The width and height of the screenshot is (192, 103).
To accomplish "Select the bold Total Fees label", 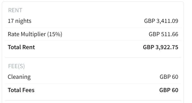I will pyautogui.click(x=21, y=90).
